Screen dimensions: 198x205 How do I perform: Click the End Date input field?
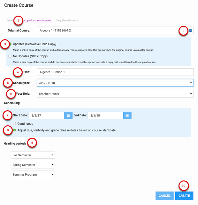pos(105,115)
